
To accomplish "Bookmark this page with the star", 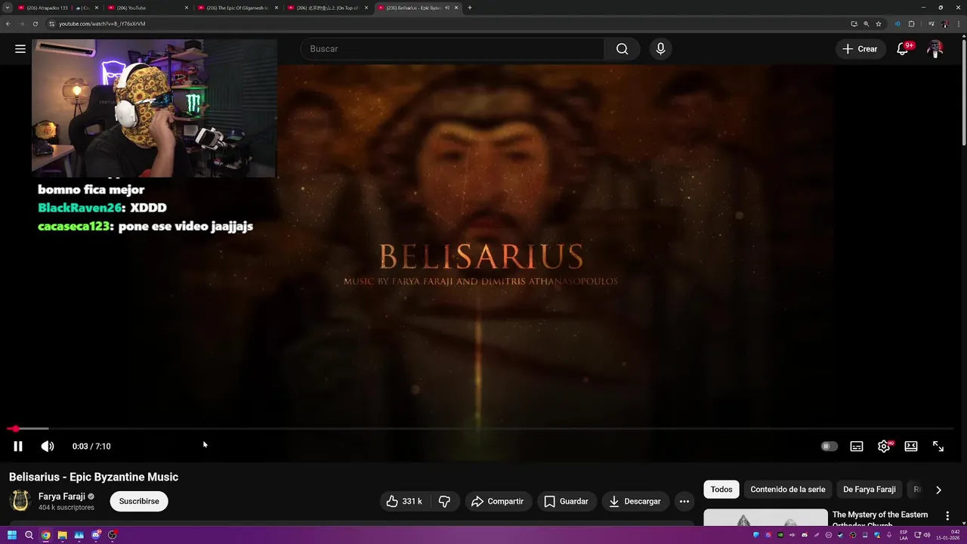I will [x=879, y=23].
